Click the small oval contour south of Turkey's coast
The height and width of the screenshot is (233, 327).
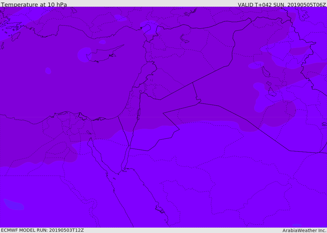(102, 42)
